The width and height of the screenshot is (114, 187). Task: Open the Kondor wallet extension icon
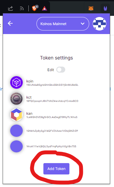click(105, 8)
